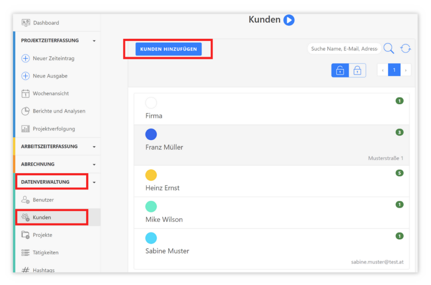Expand the Arbeitszeiterfassung section
Screen dimensions: 431x285
tap(94, 147)
